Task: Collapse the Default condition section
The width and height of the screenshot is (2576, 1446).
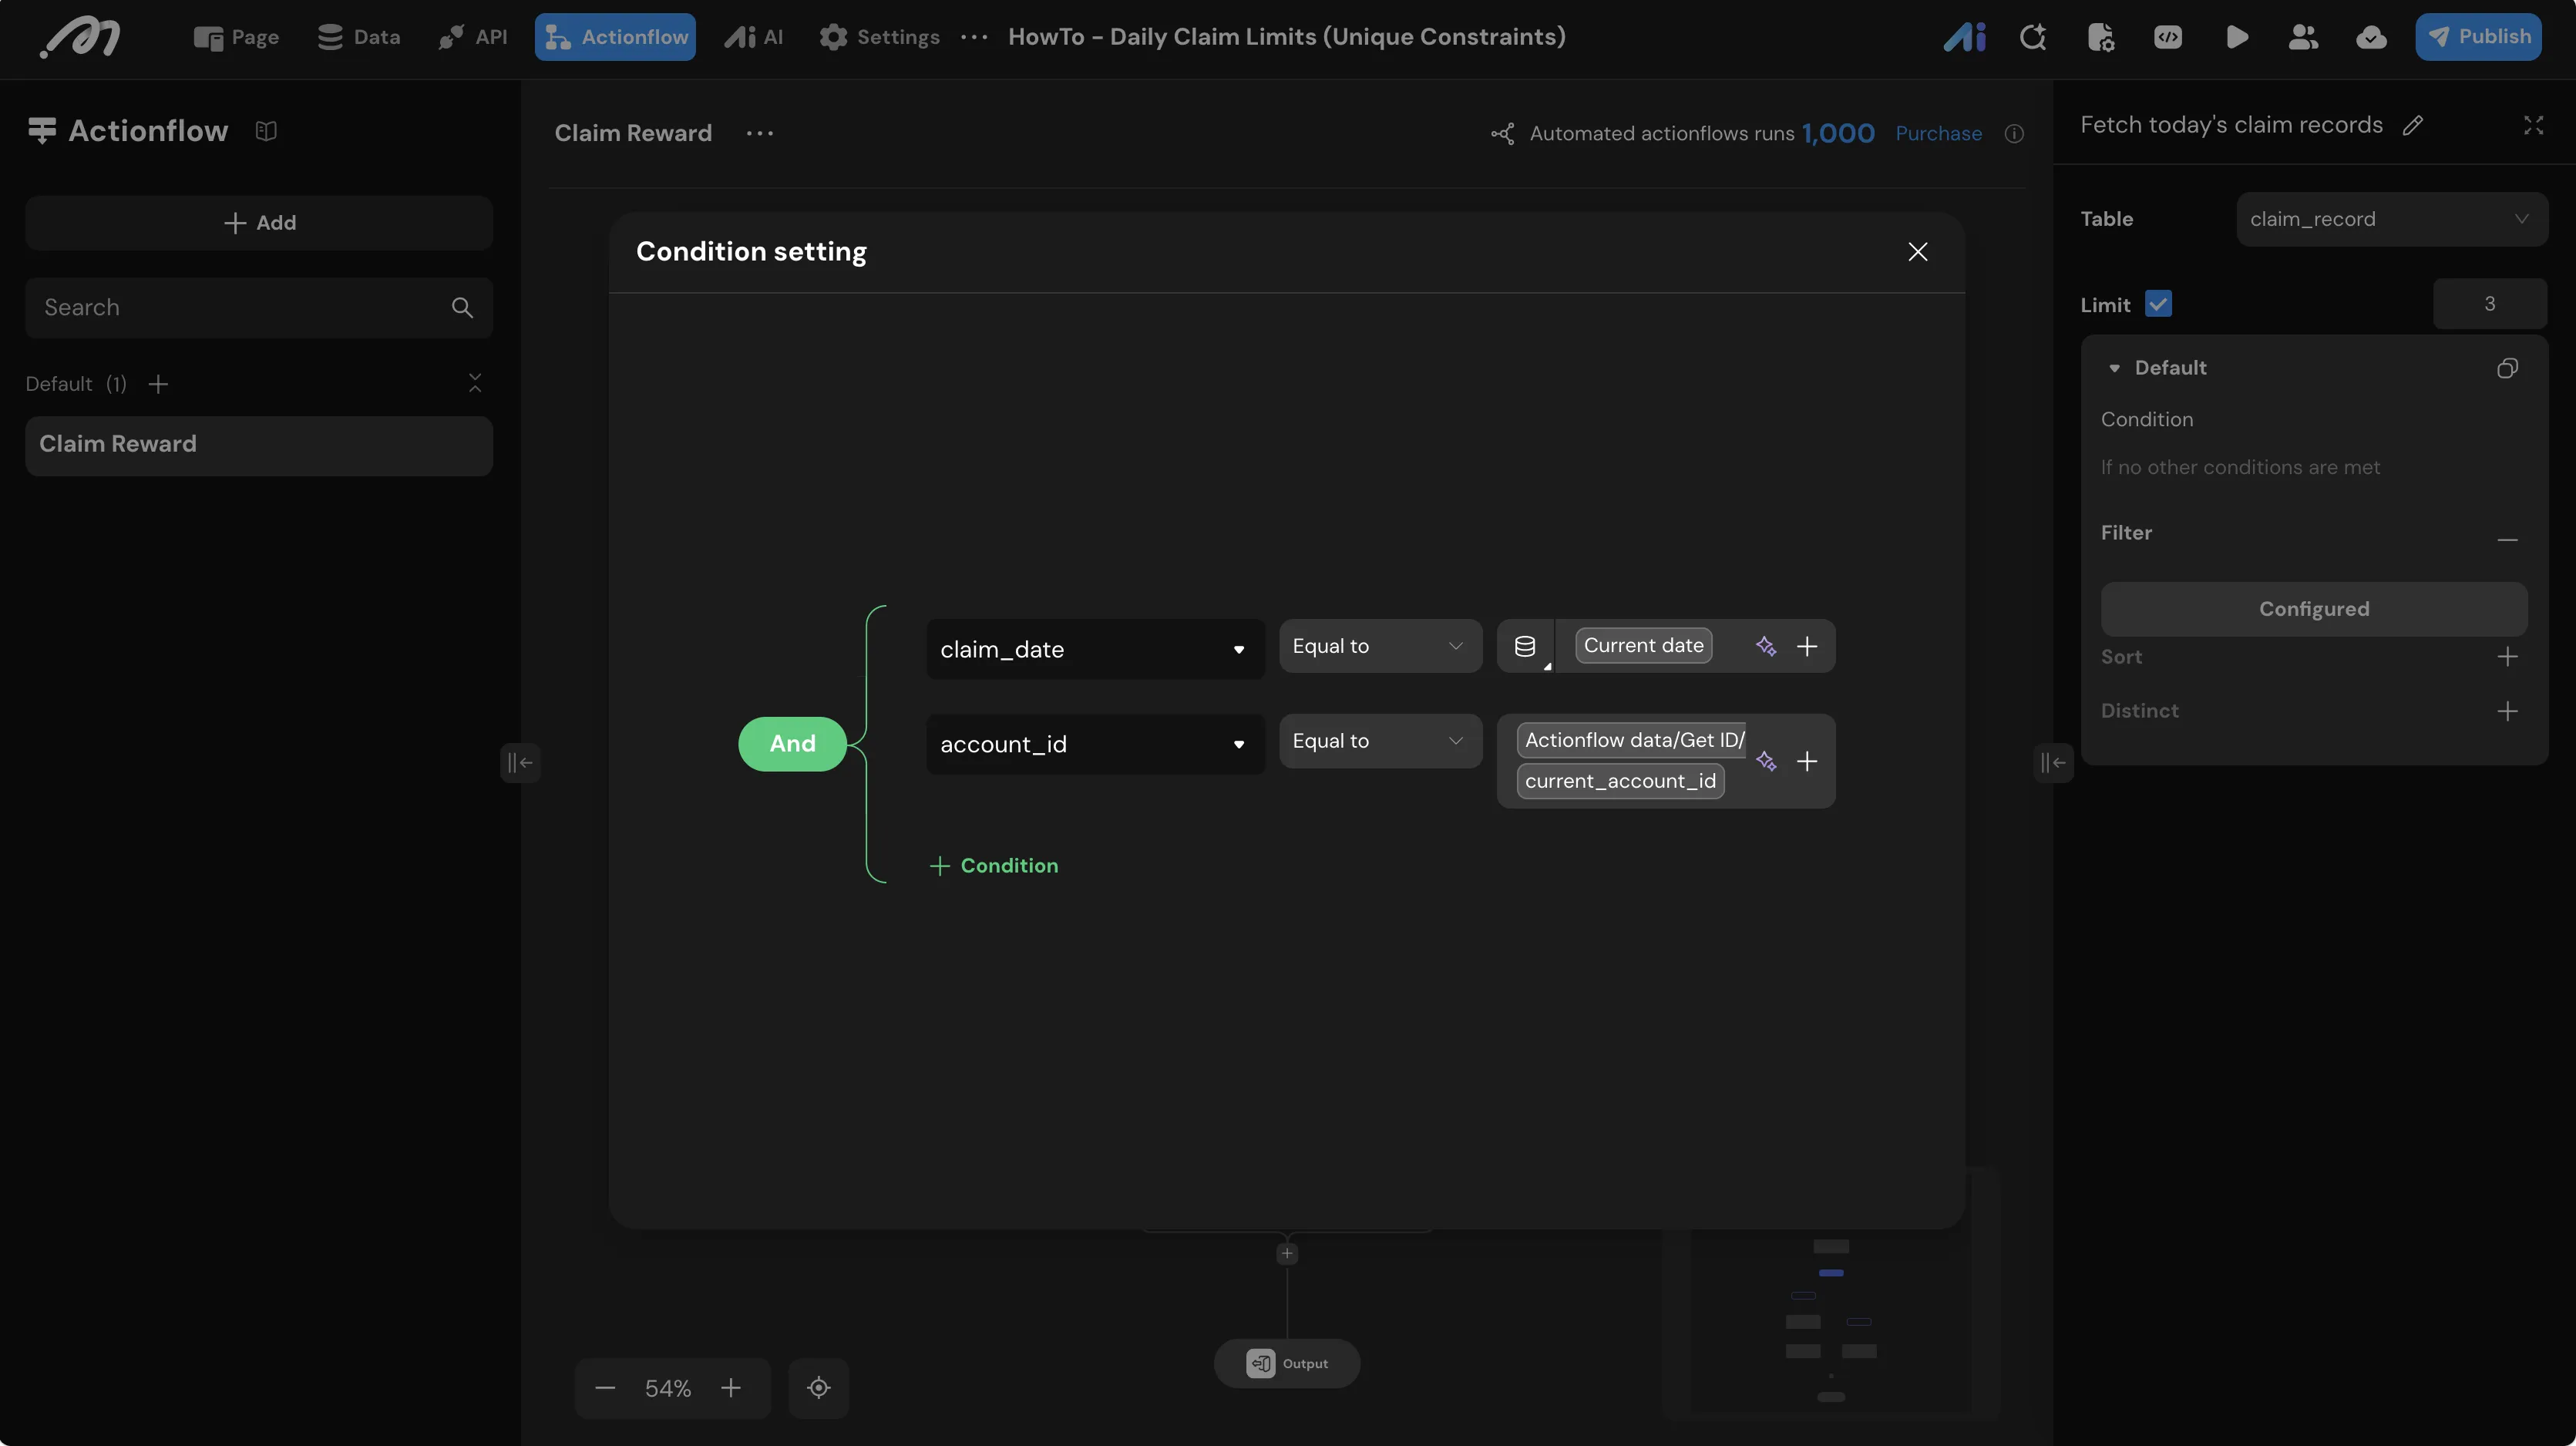Action: (2114, 368)
